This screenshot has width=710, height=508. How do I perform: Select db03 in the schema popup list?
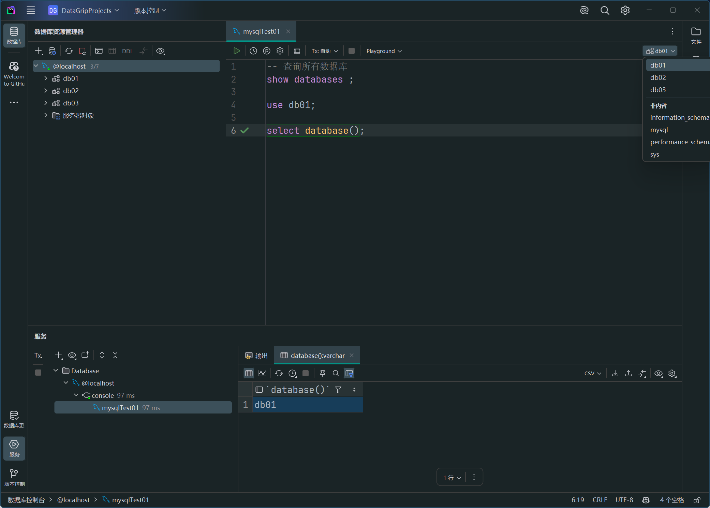click(x=658, y=90)
